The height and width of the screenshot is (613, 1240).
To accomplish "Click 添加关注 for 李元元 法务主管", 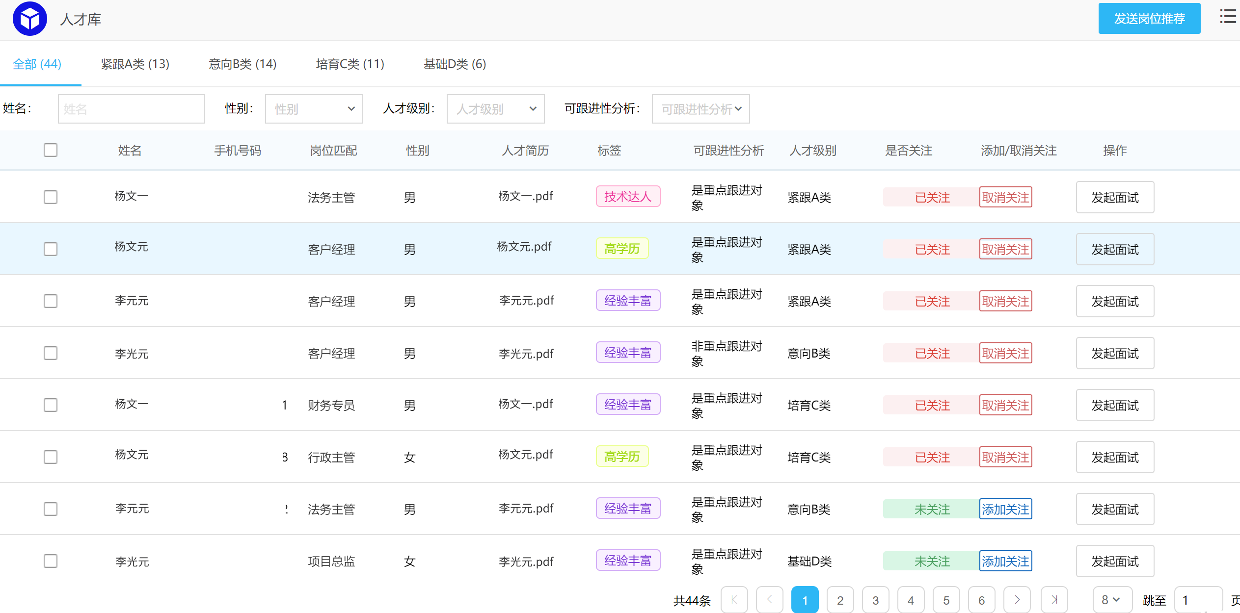I will 1006,509.
